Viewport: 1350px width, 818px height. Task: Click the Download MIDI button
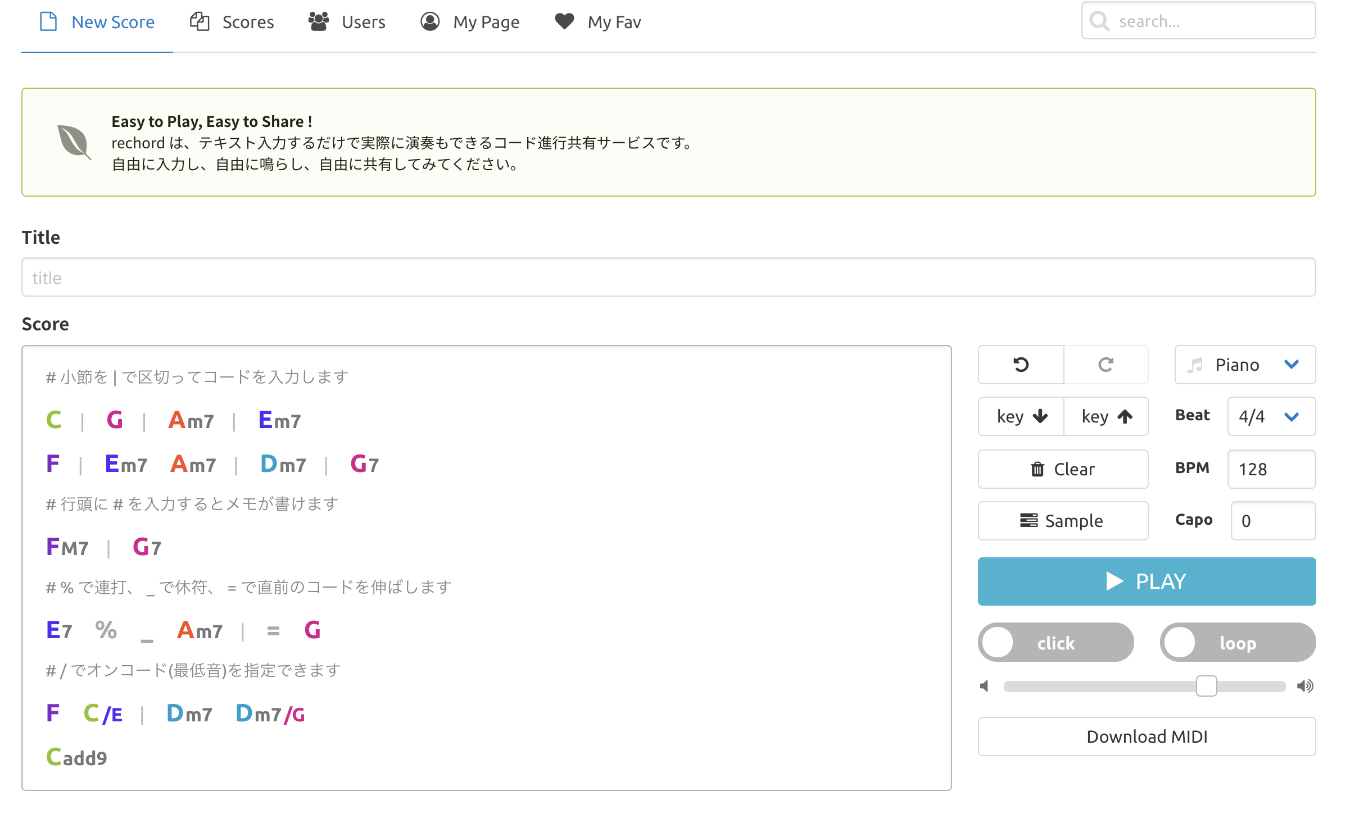(x=1147, y=737)
